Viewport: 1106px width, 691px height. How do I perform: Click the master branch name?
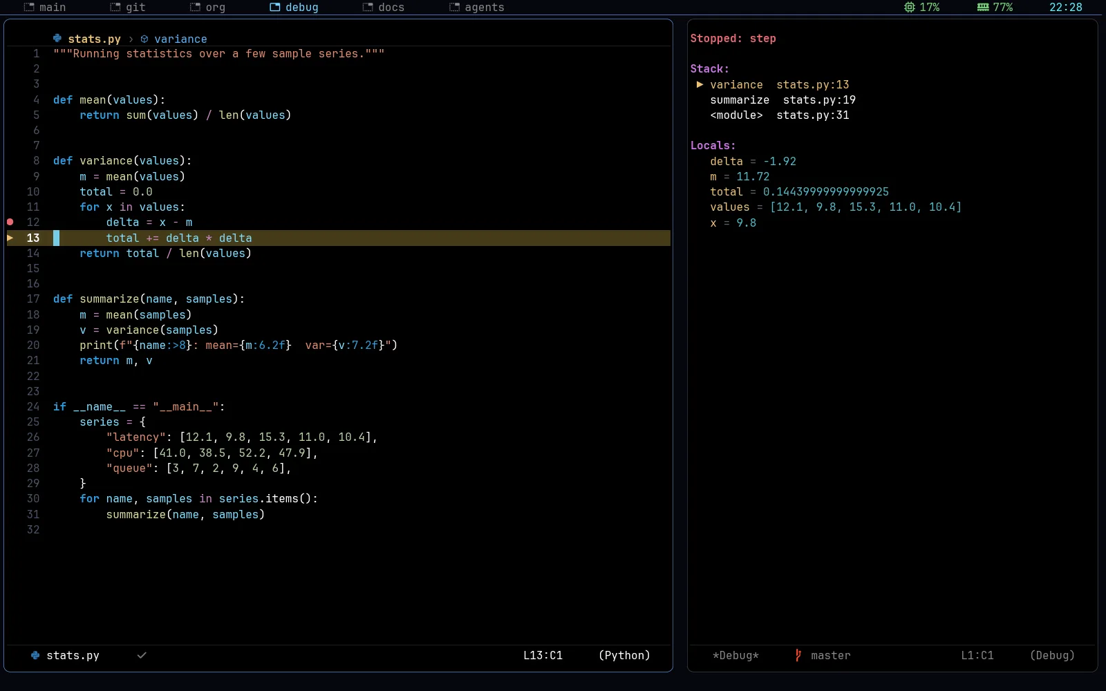(x=830, y=655)
